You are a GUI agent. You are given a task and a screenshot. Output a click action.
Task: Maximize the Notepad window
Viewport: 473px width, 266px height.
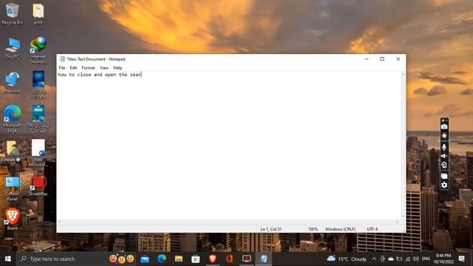click(x=382, y=59)
